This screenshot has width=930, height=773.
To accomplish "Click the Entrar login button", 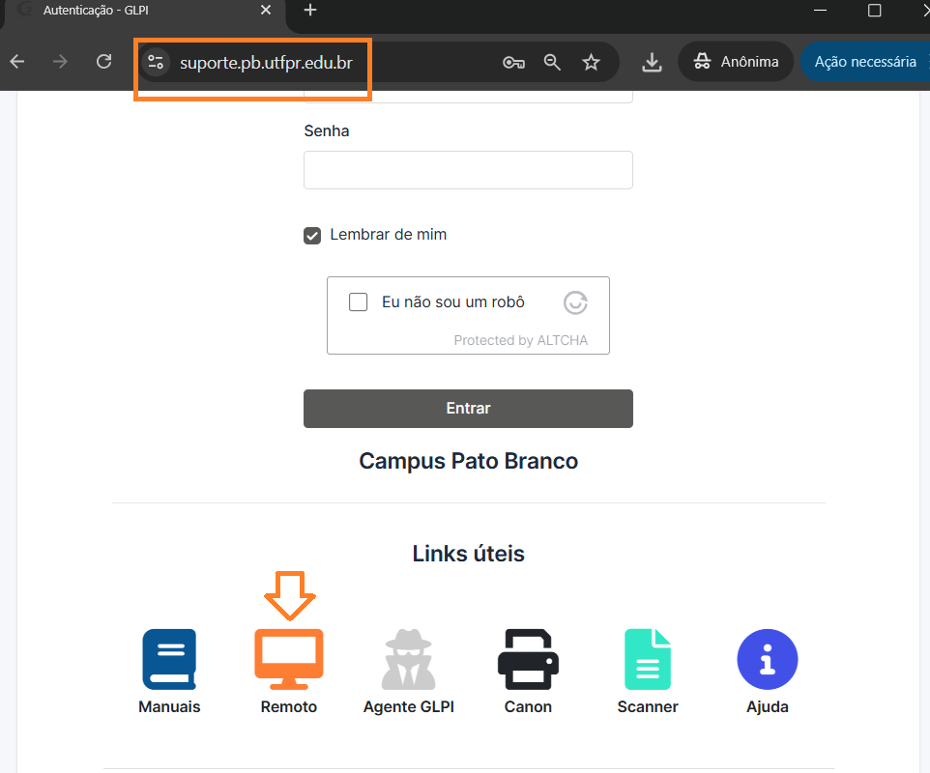I will coord(468,409).
